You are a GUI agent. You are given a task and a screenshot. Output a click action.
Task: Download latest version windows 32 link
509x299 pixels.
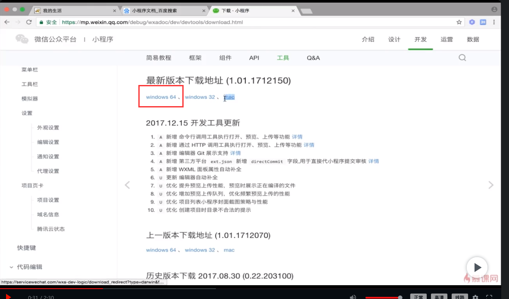click(200, 97)
